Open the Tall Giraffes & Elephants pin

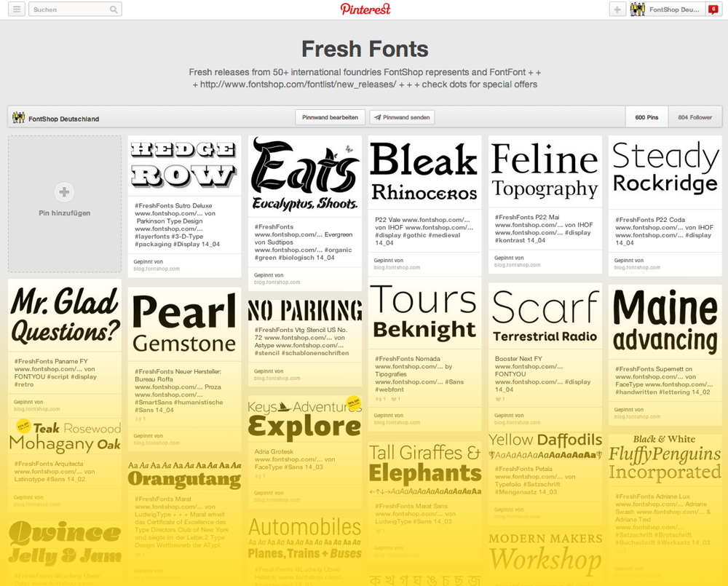click(x=425, y=470)
